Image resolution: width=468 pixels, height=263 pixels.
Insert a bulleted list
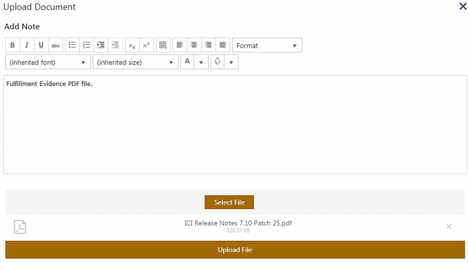point(72,46)
